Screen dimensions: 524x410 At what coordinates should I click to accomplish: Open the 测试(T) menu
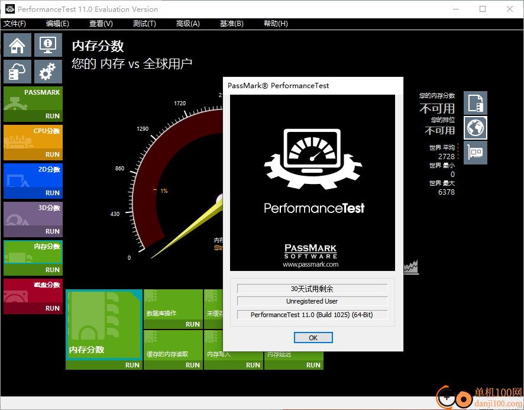point(144,24)
